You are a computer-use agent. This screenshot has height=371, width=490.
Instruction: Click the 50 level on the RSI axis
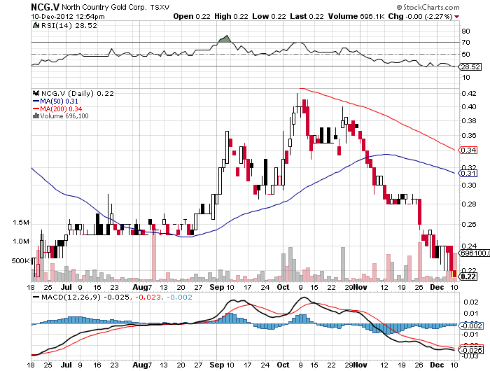[465, 55]
